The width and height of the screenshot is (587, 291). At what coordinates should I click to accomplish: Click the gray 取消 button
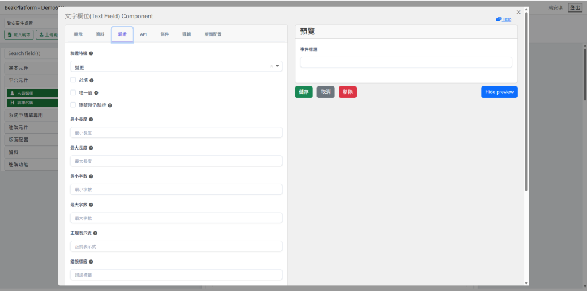click(326, 92)
